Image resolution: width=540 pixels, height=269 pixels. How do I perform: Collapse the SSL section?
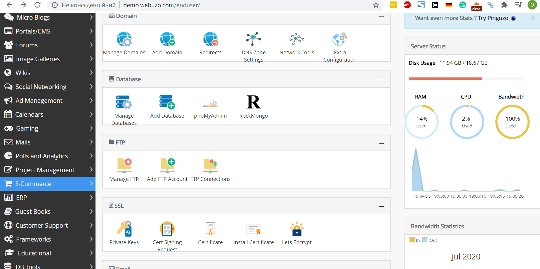point(382,206)
